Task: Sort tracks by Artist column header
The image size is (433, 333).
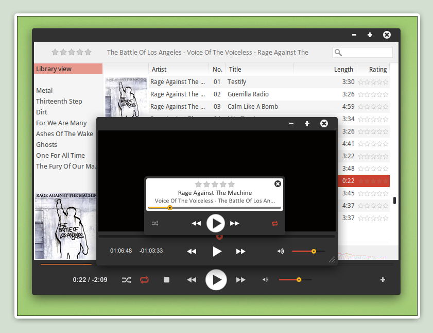Action: point(179,69)
